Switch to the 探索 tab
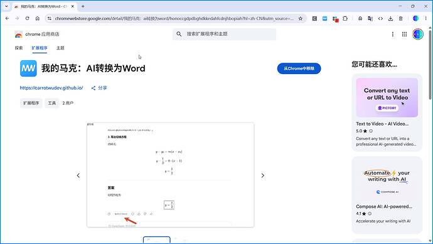Viewport: 433px width, 244px height. (19, 48)
